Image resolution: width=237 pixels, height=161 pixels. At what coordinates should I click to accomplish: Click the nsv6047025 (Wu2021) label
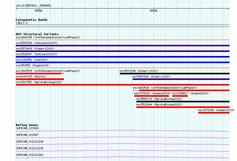tap(31, 77)
